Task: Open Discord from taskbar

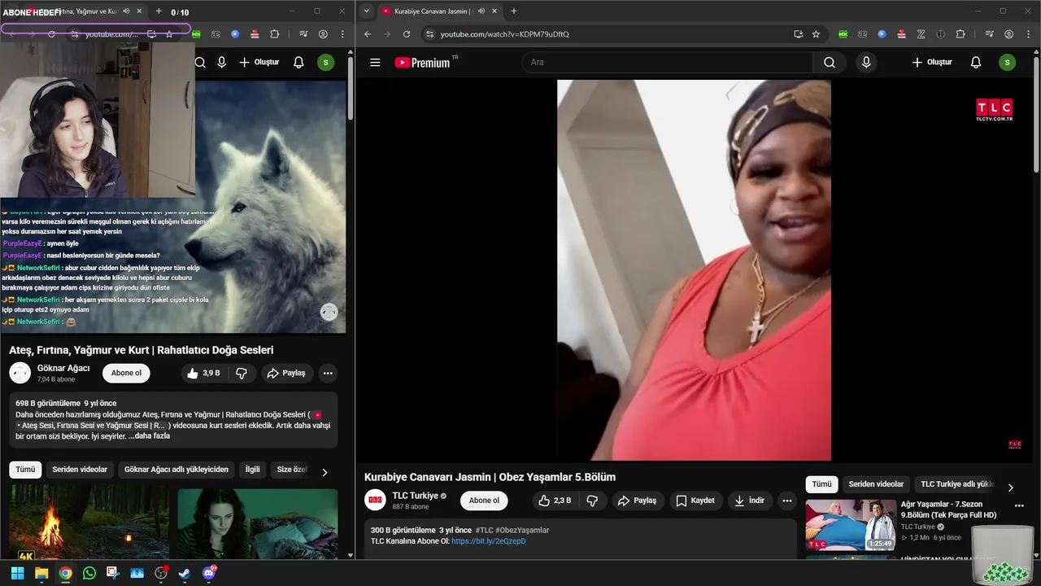Action: pos(209,573)
